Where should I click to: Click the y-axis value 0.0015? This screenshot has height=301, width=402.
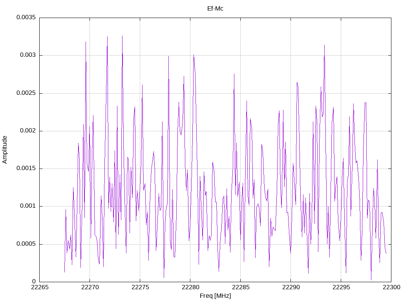point(26,168)
